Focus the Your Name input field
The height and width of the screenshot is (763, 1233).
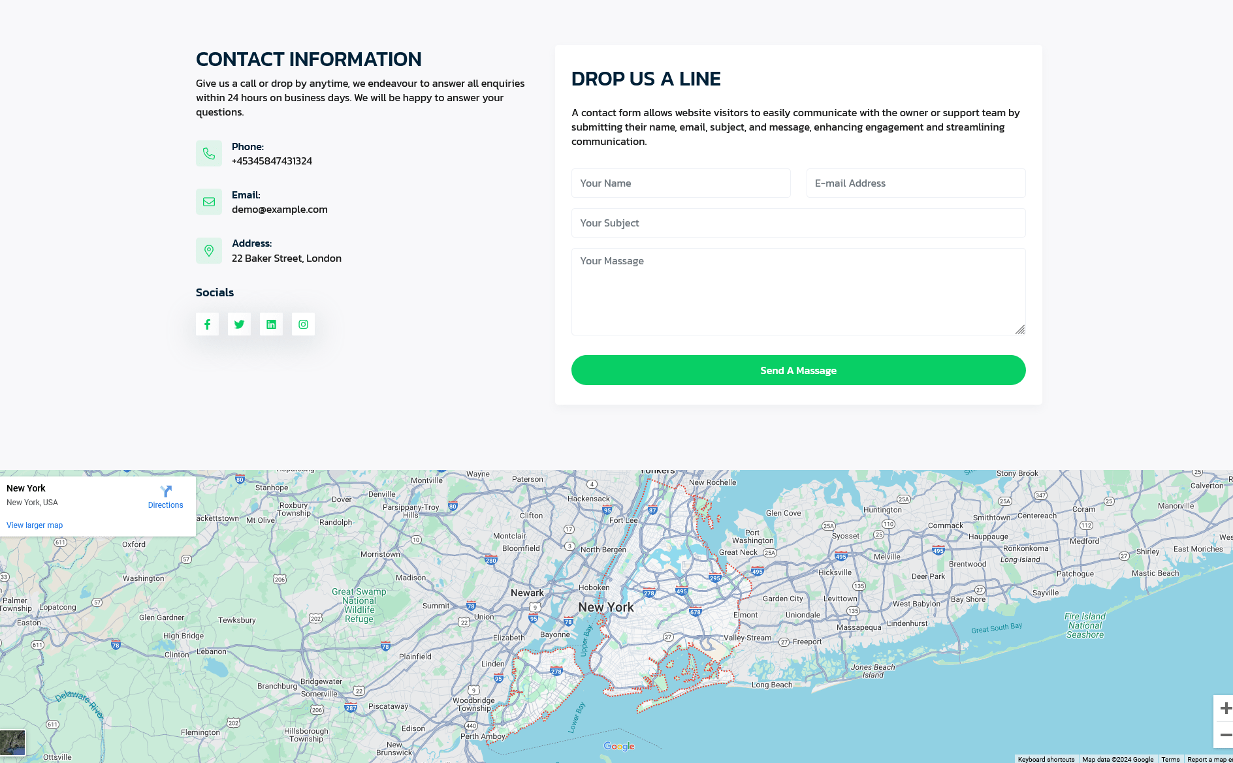click(x=681, y=183)
